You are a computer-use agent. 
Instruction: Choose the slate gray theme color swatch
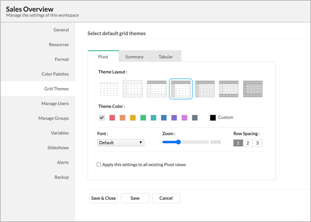click(195, 118)
